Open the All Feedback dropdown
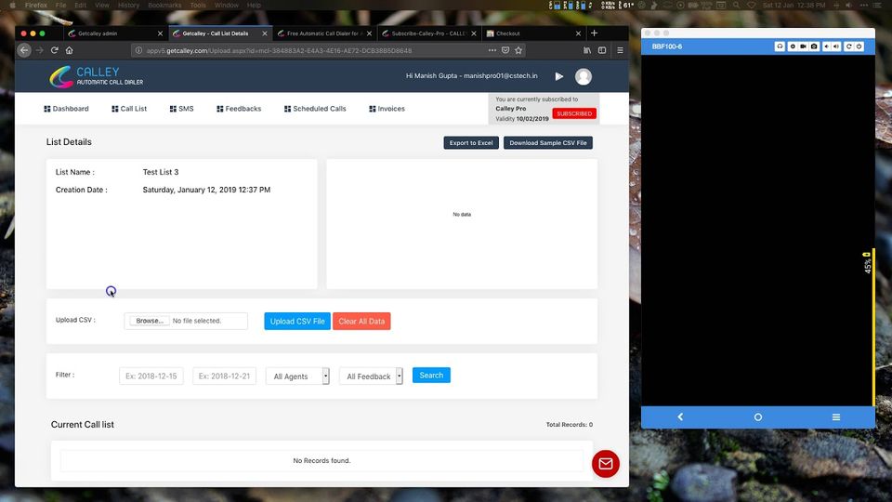892x502 pixels. click(x=371, y=376)
